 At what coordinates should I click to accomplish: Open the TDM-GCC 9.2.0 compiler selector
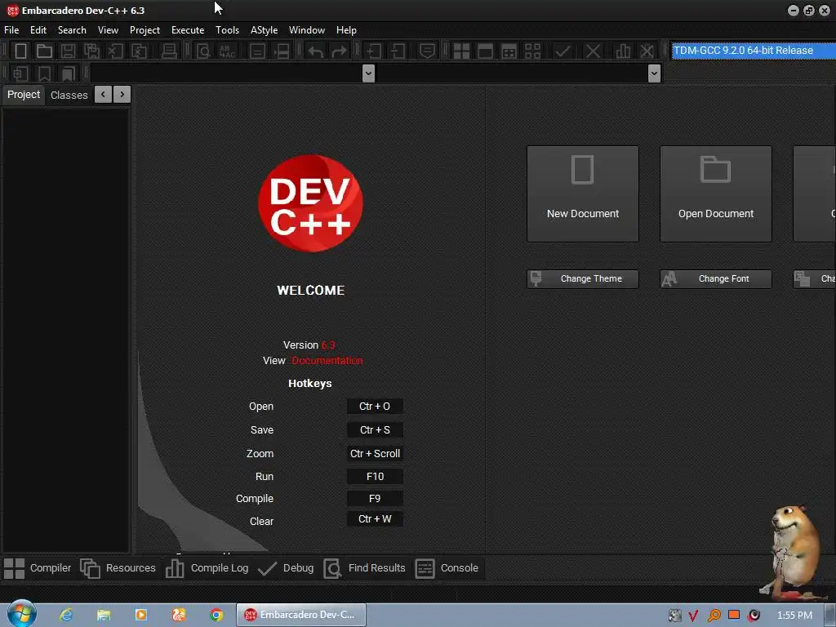tap(753, 51)
